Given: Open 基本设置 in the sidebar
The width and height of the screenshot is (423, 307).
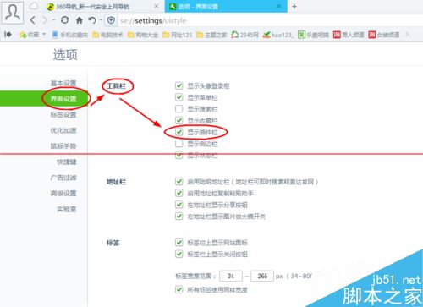Looking at the screenshot, I should click(x=63, y=83).
